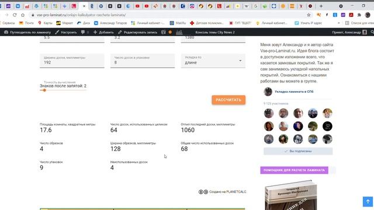
Task: Select the total boards used value 68
Action: coord(184,149)
